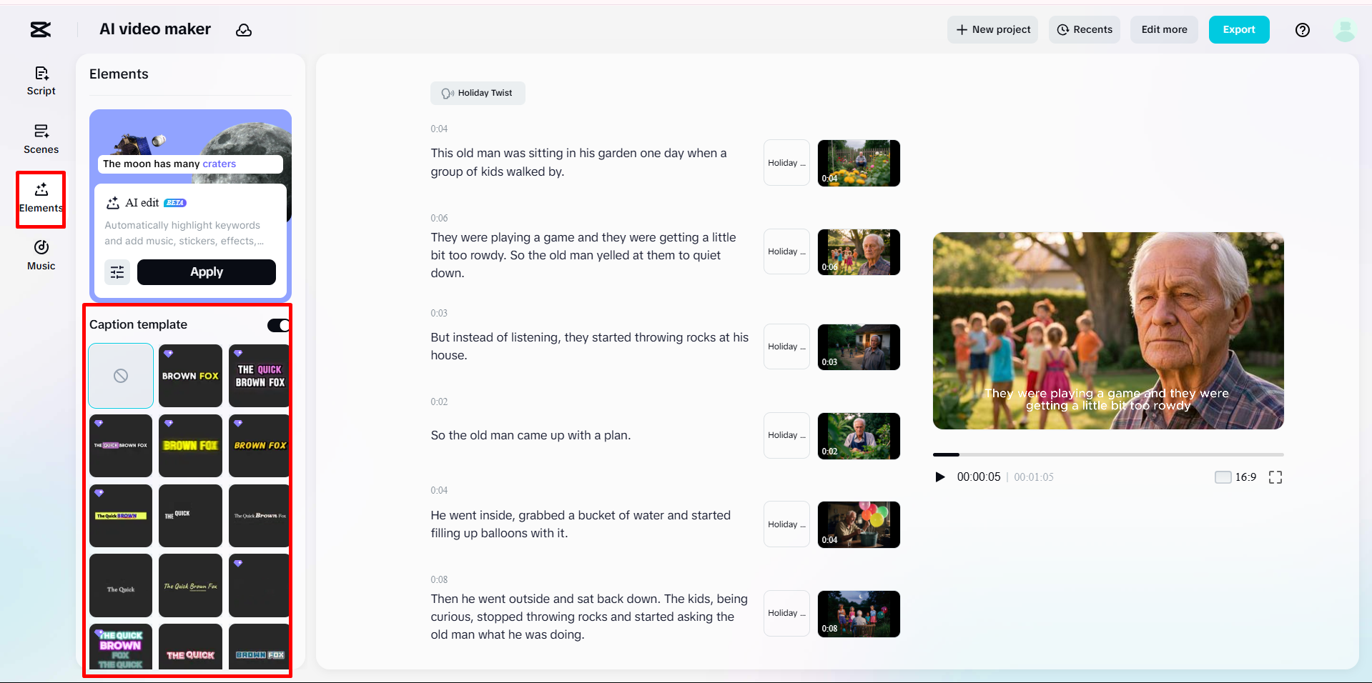This screenshot has height=683, width=1372.
Task: Open the Recents menu
Action: pyautogui.click(x=1084, y=29)
